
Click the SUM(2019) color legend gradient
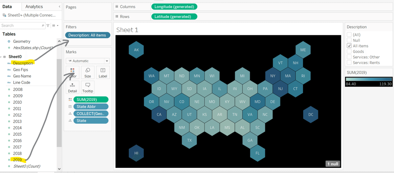(x=369, y=79)
